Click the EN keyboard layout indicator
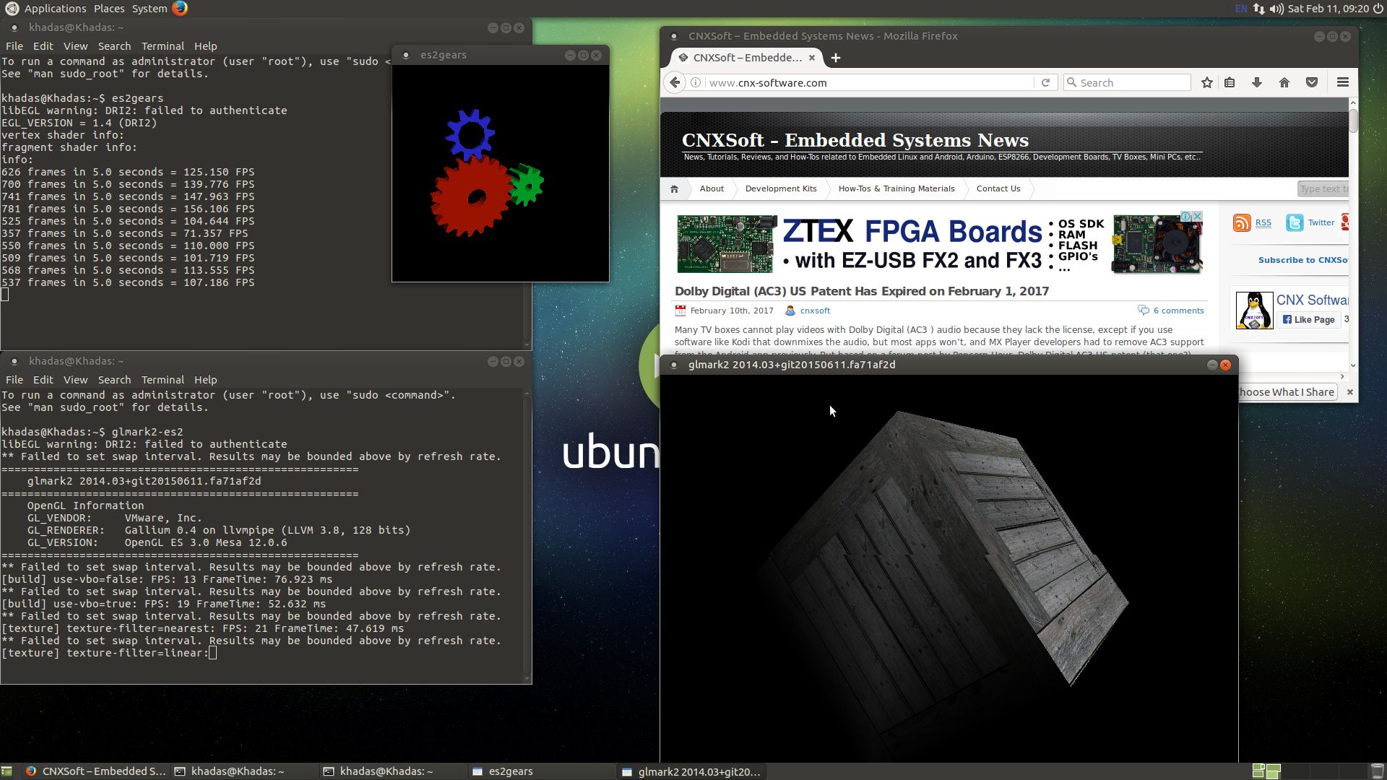This screenshot has width=1387, height=780. [1241, 9]
